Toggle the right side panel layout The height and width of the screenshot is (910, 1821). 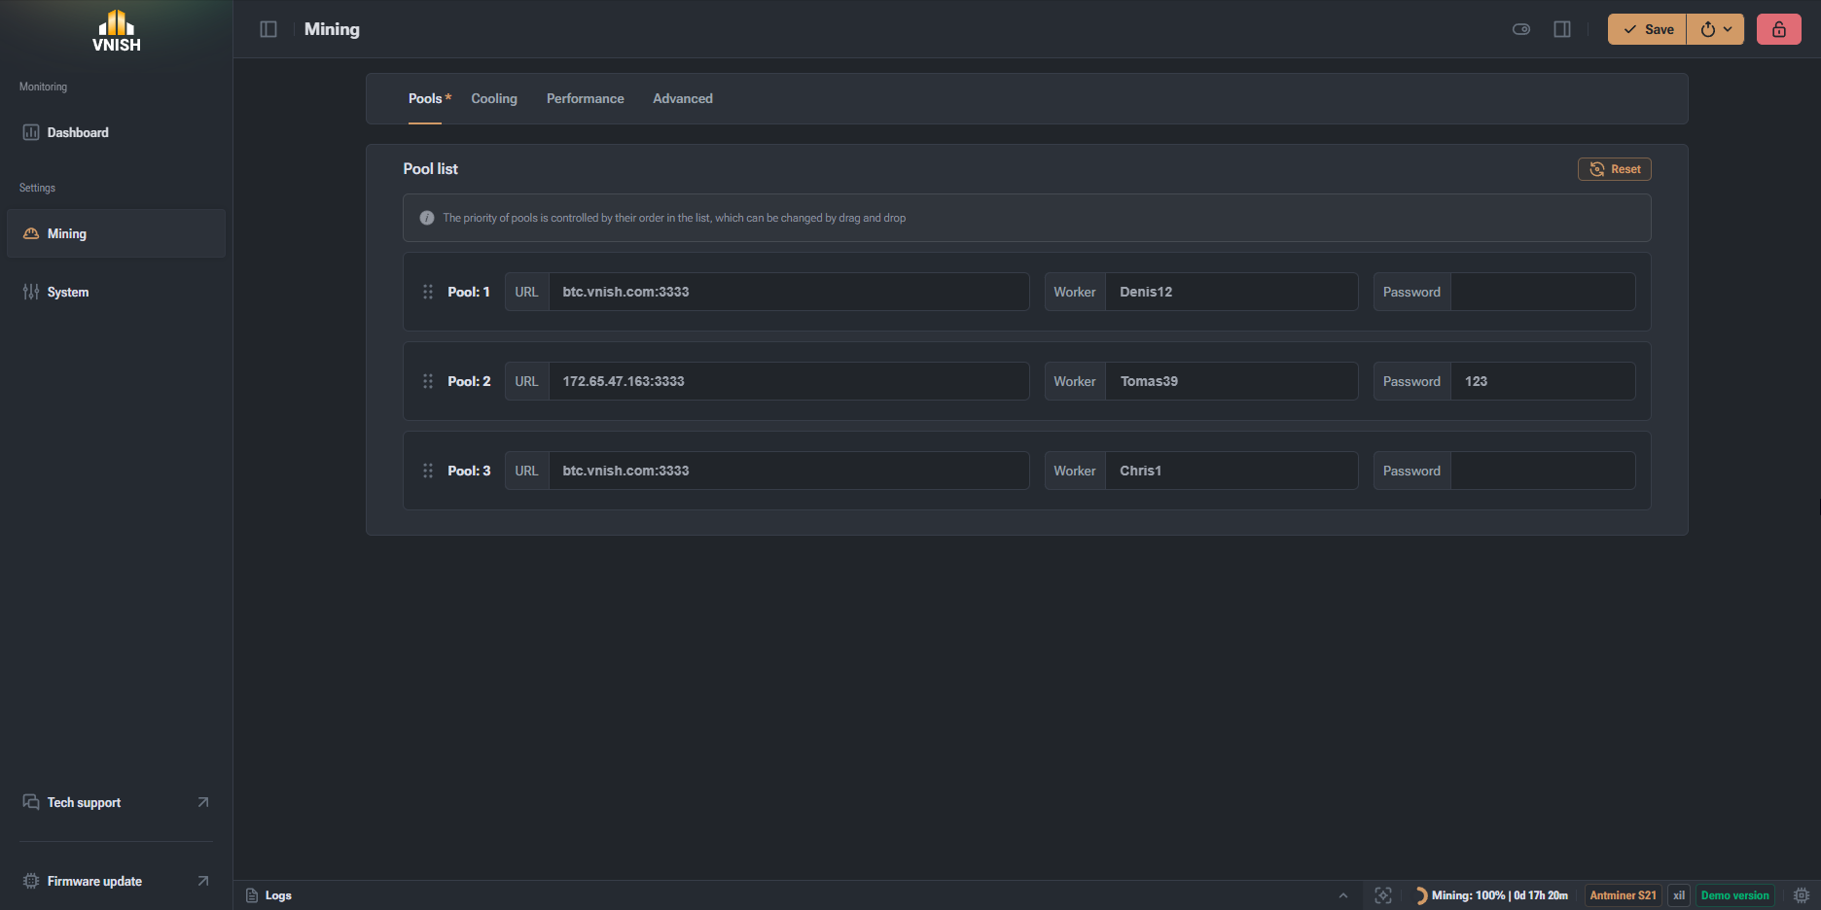coord(1562,29)
